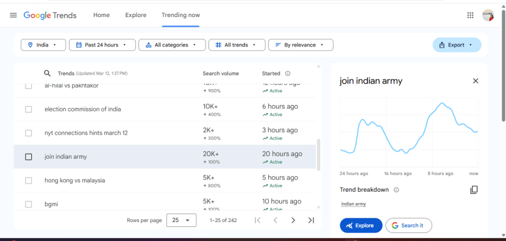Screen dimensions: 506x241
Task: Click the blue Explore button
Action: pyautogui.click(x=361, y=226)
